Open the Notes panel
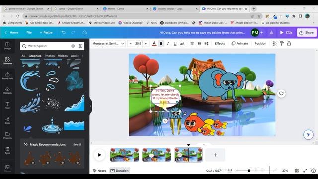318x179 pixels. pos(99,171)
